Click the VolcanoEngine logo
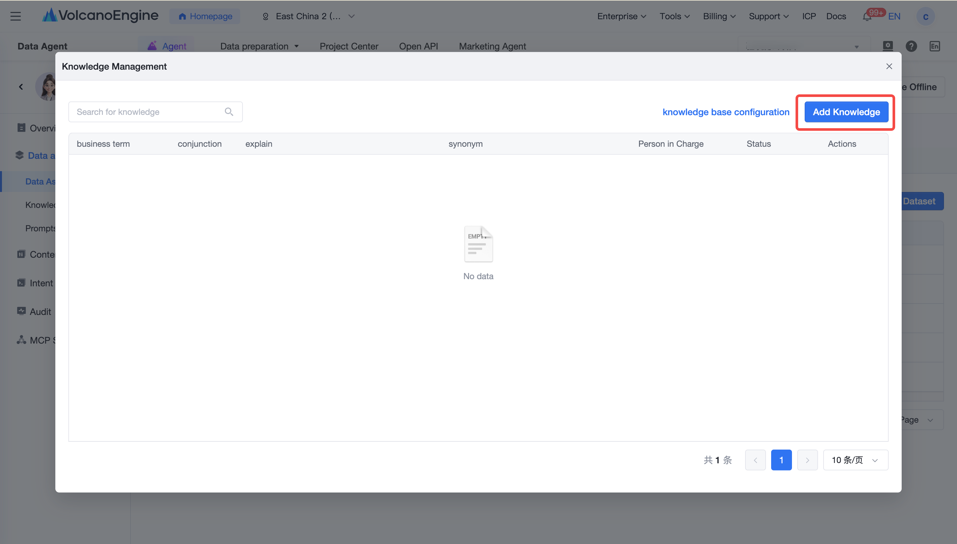The image size is (957, 544). pos(100,15)
